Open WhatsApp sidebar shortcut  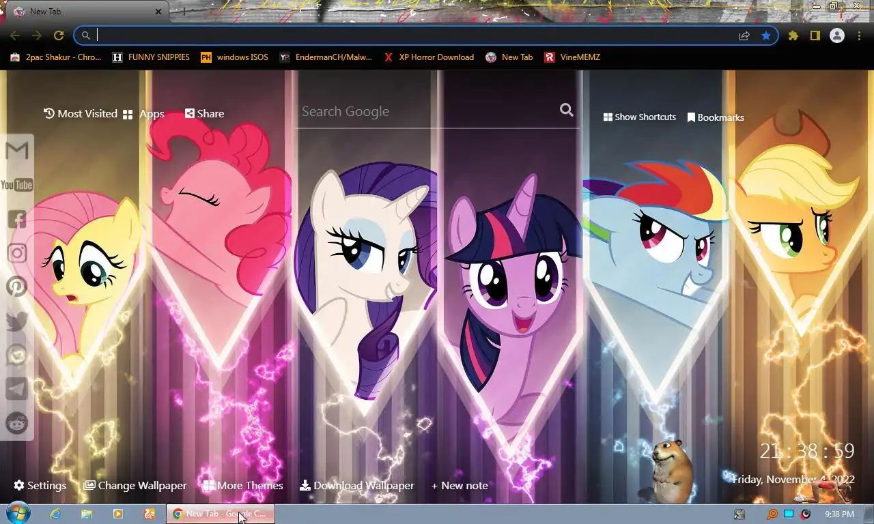pos(17,355)
